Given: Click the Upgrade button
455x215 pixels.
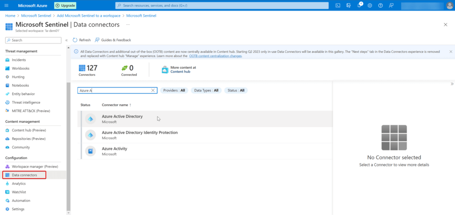Looking at the screenshot, I should [x=65, y=5].
